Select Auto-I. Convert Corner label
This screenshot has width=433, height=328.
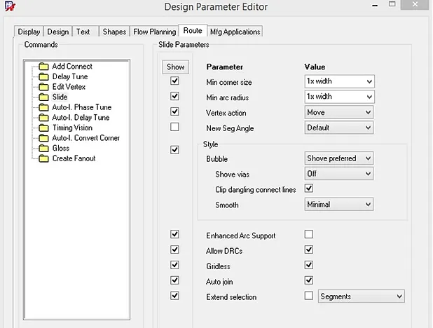pos(86,138)
